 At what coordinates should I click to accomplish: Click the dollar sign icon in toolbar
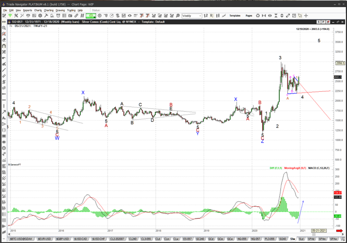coord(118,16)
